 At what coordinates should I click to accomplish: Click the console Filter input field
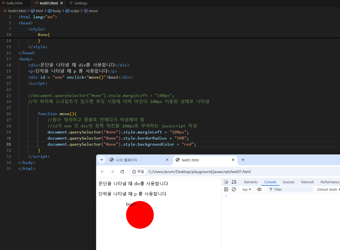click(x=290, y=189)
